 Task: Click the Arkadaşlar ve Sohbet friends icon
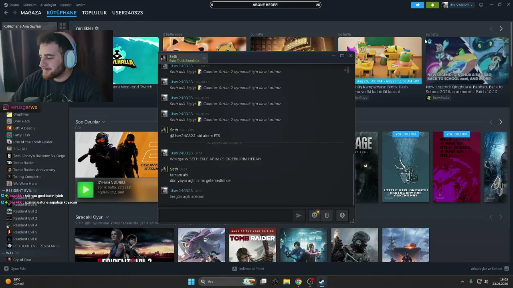click(x=507, y=269)
